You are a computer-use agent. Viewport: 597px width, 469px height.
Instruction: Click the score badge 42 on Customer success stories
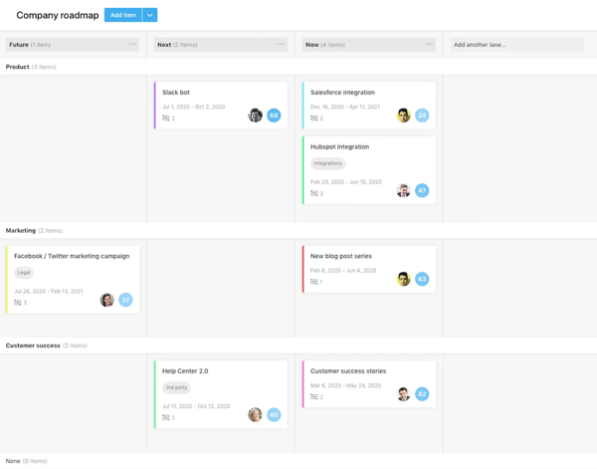pos(422,394)
